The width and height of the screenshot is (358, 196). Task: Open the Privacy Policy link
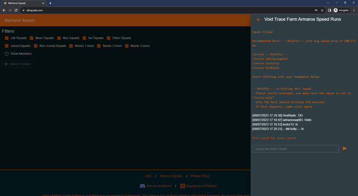coord(200,176)
